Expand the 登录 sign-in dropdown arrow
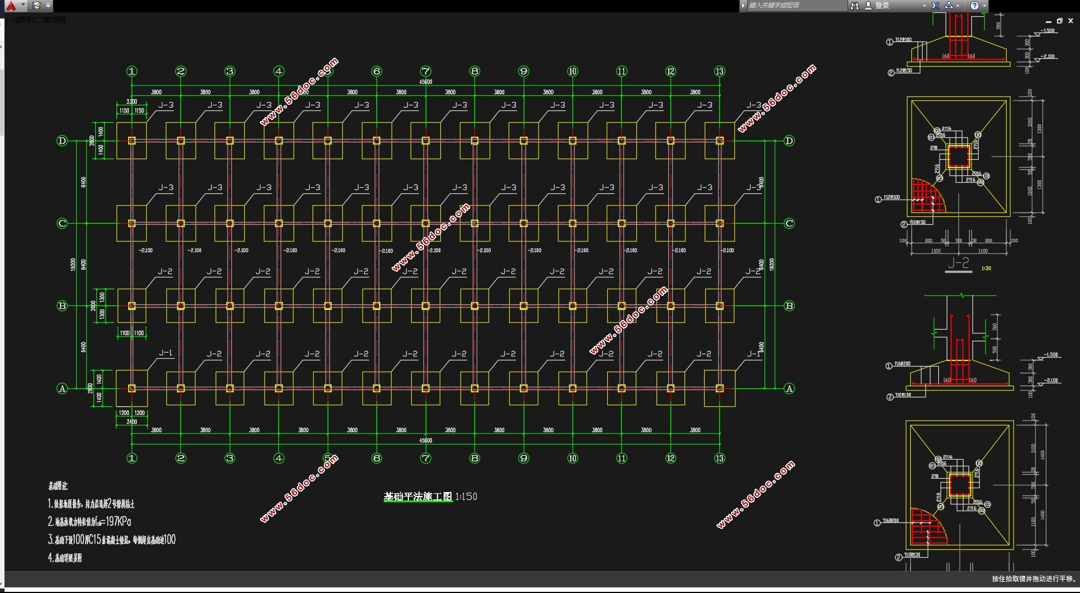The image size is (1080, 593). click(924, 6)
